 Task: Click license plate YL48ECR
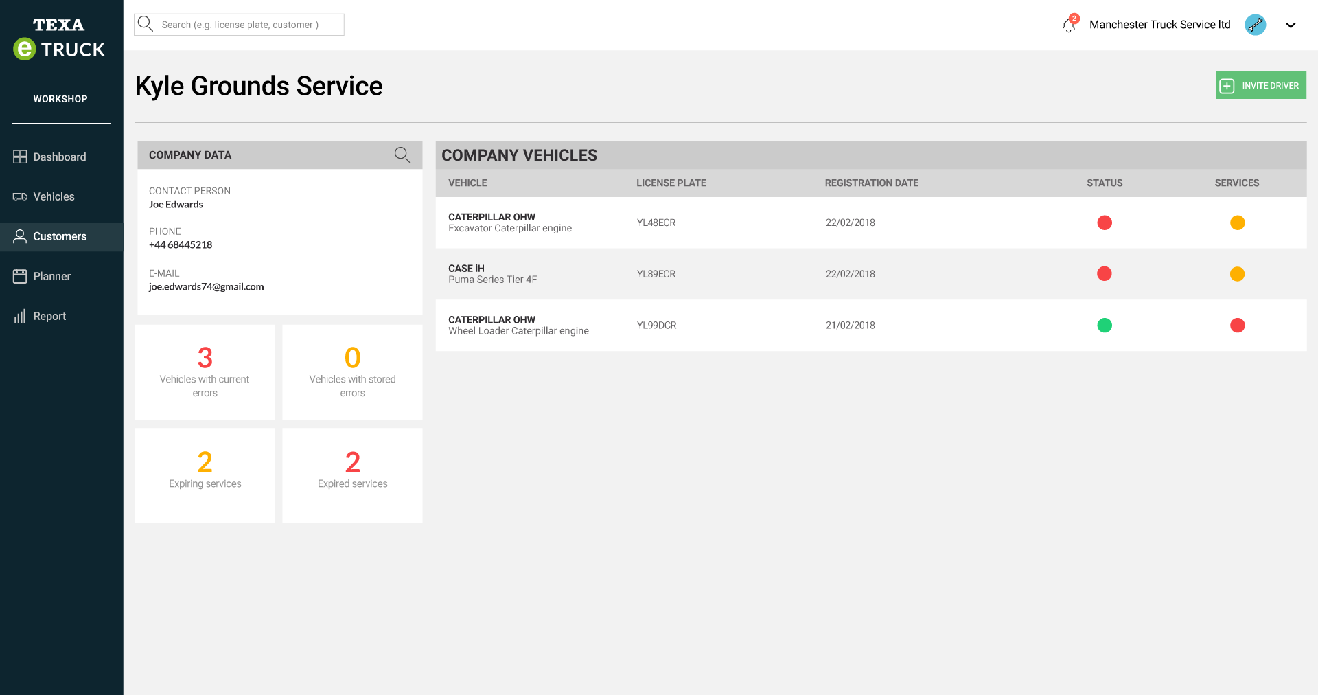[x=656, y=223]
